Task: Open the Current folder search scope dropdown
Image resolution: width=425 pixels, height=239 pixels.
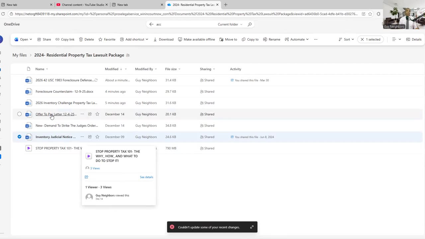Action: pos(230,24)
